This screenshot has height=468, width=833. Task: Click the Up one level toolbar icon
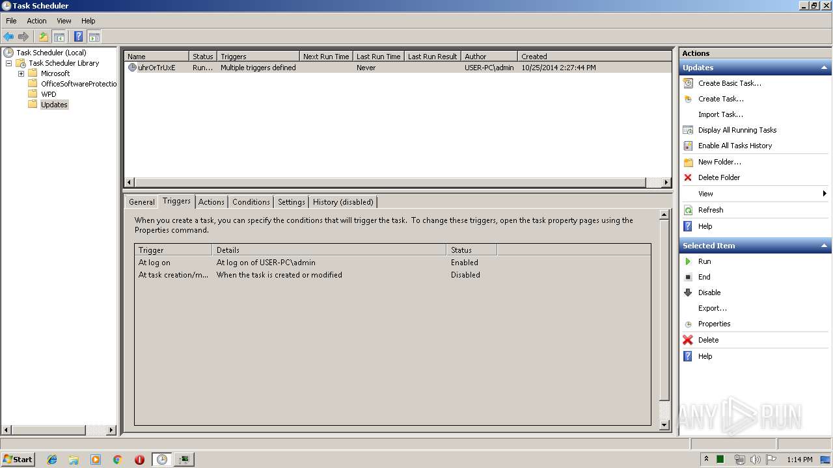coord(44,37)
